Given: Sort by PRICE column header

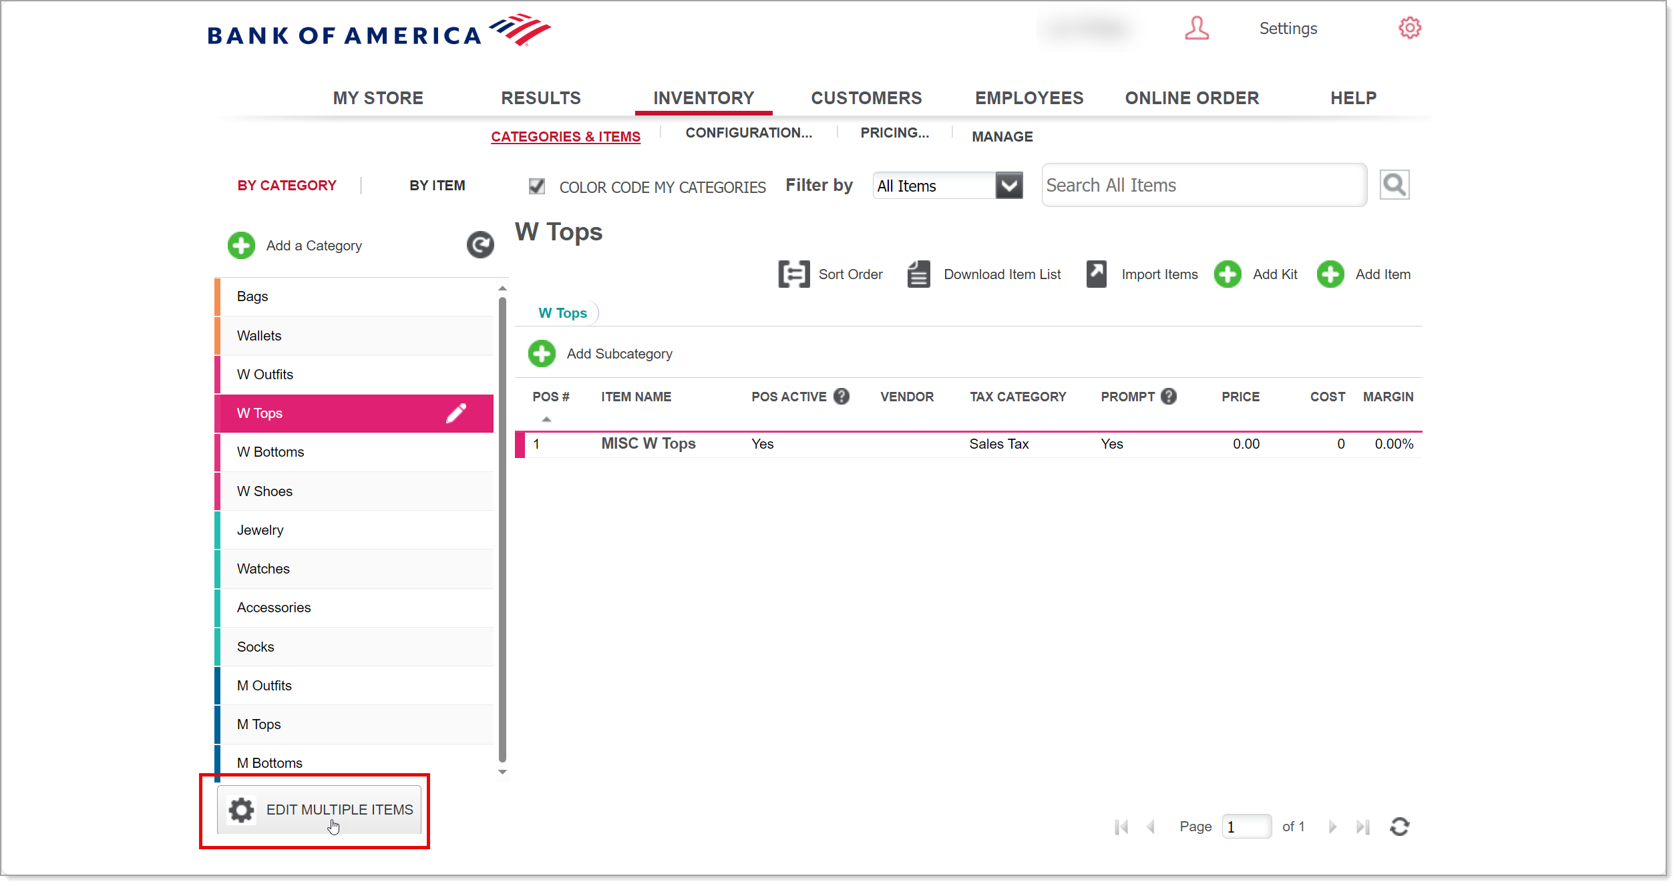Looking at the screenshot, I should coord(1240,397).
